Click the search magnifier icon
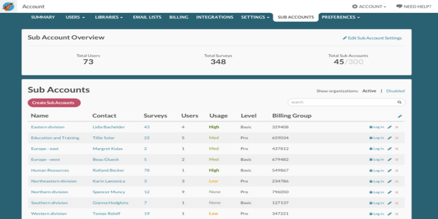 [x=399, y=102]
